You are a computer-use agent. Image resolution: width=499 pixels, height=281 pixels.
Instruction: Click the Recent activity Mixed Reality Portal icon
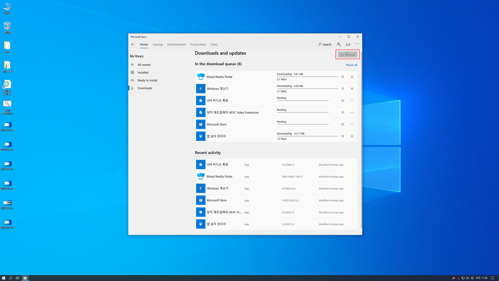tap(201, 176)
